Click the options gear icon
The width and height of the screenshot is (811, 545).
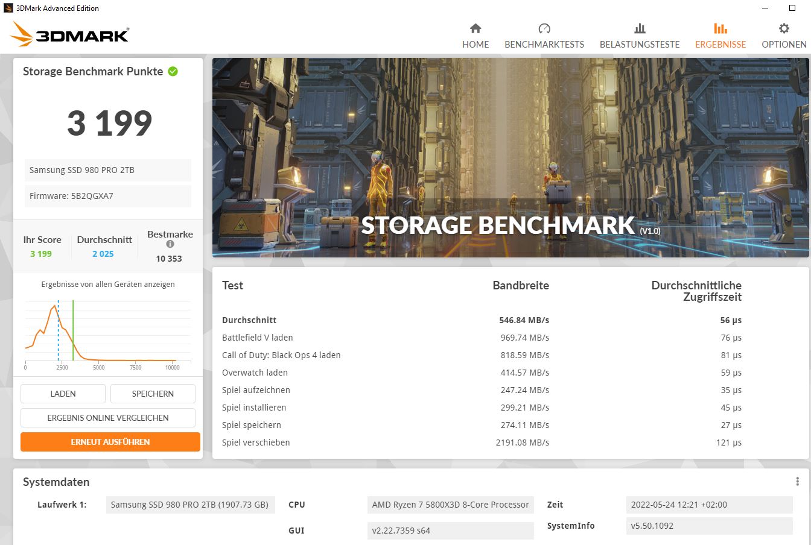click(784, 28)
